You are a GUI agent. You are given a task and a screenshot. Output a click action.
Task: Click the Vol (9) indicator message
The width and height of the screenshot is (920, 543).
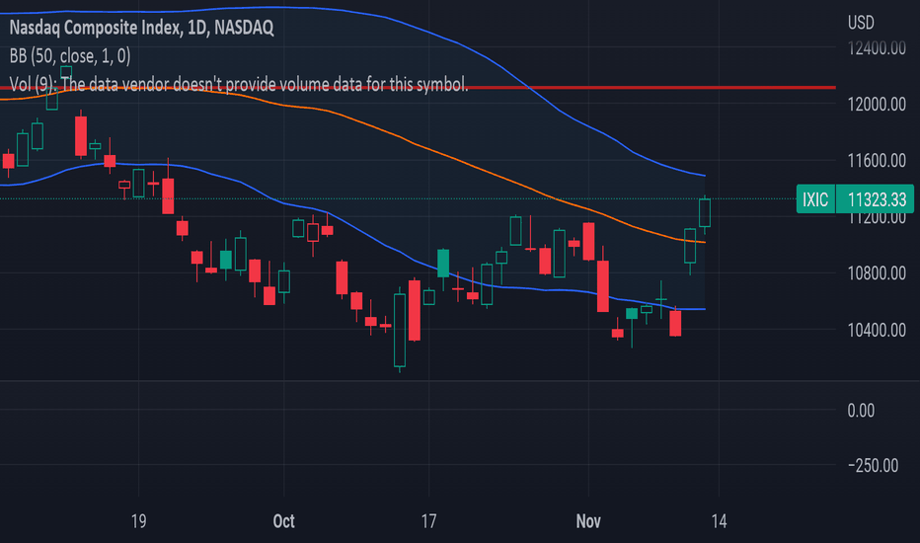[239, 84]
